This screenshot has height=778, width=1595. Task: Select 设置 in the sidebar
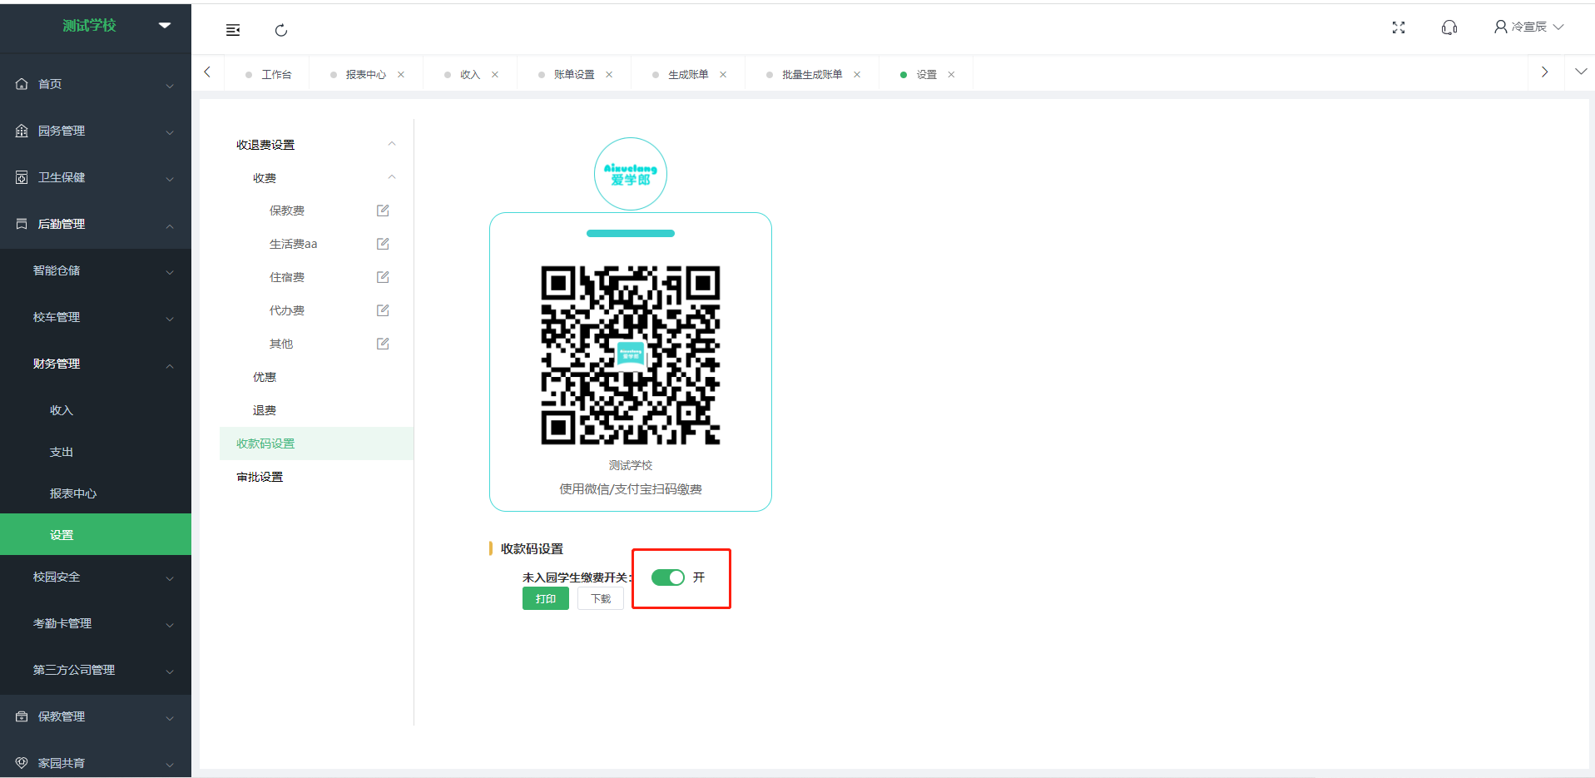[96, 534]
